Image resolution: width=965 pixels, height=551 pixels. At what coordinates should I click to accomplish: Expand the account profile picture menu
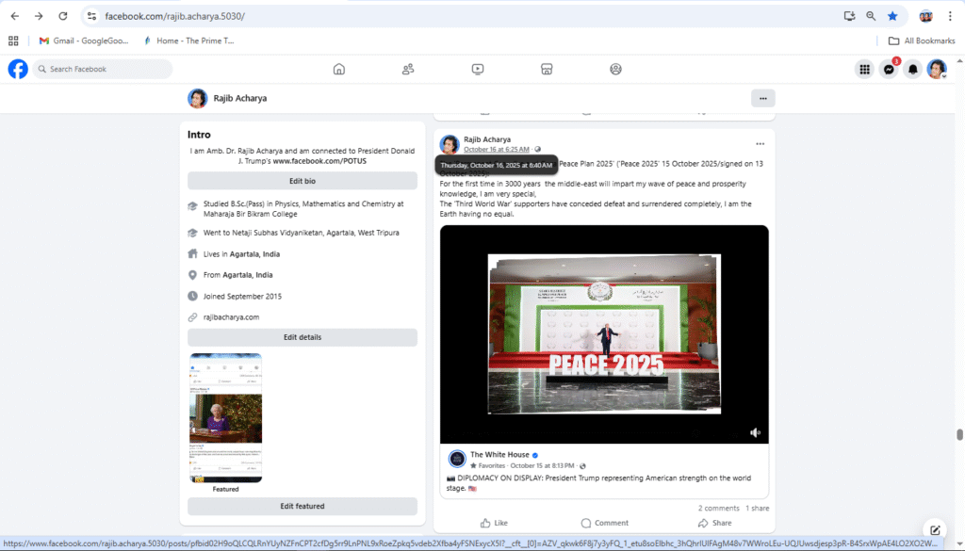936,70
